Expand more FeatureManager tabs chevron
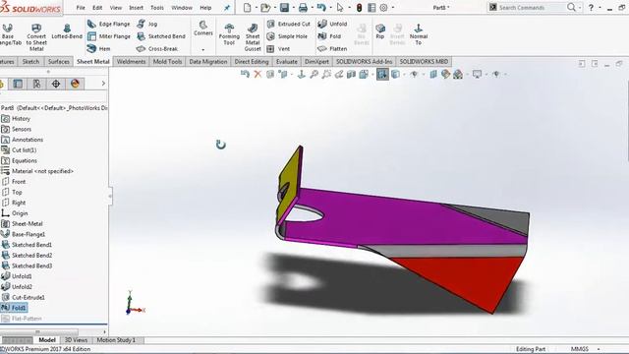Screen dimensions: 629x354 pyautogui.click(x=103, y=84)
